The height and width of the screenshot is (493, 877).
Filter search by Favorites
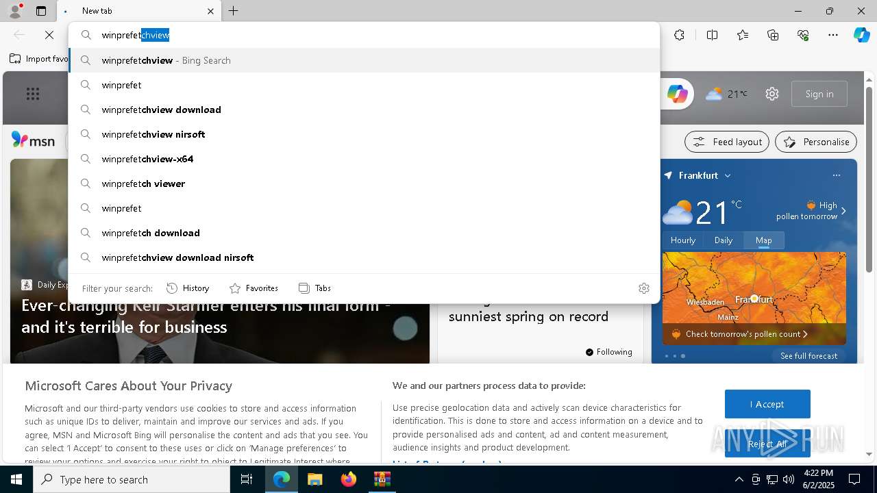254,288
